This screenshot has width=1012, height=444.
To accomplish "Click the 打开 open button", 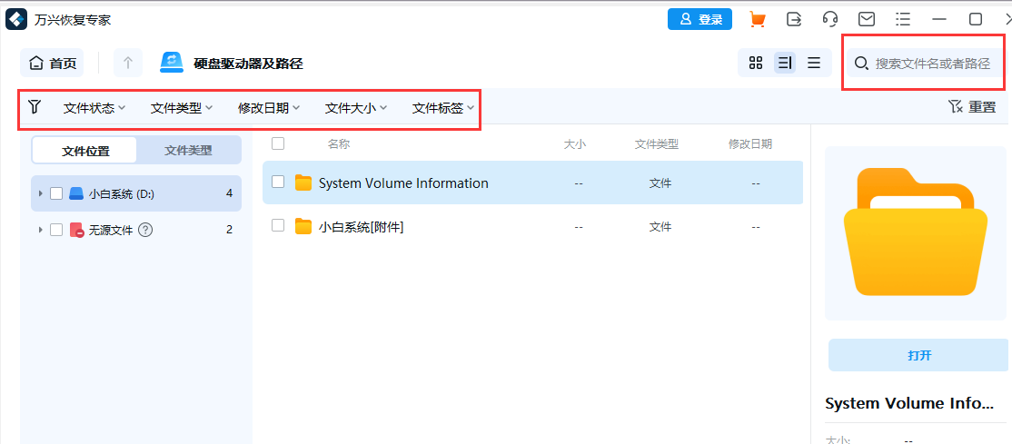I will [919, 355].
